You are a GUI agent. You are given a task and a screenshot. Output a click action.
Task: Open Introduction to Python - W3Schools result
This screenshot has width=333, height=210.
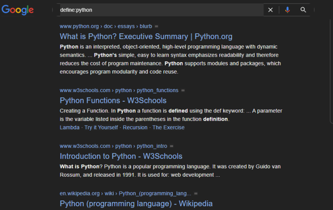[121, 156]
